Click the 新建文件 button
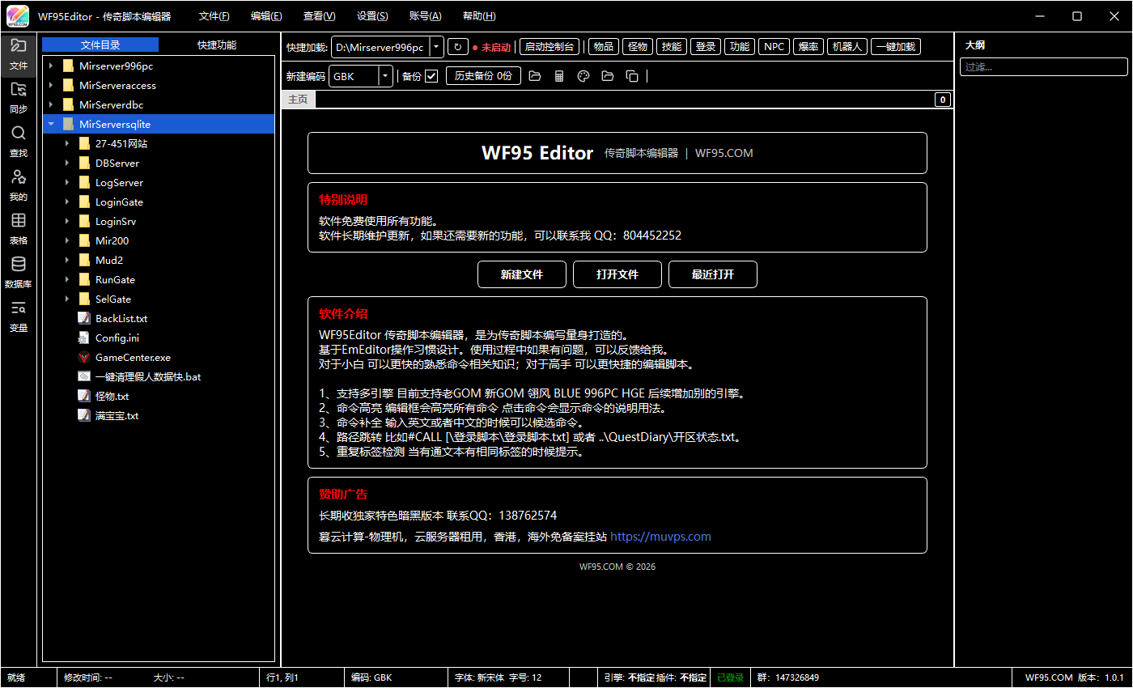Screen dimensions: 1133x688 [522, 274]
